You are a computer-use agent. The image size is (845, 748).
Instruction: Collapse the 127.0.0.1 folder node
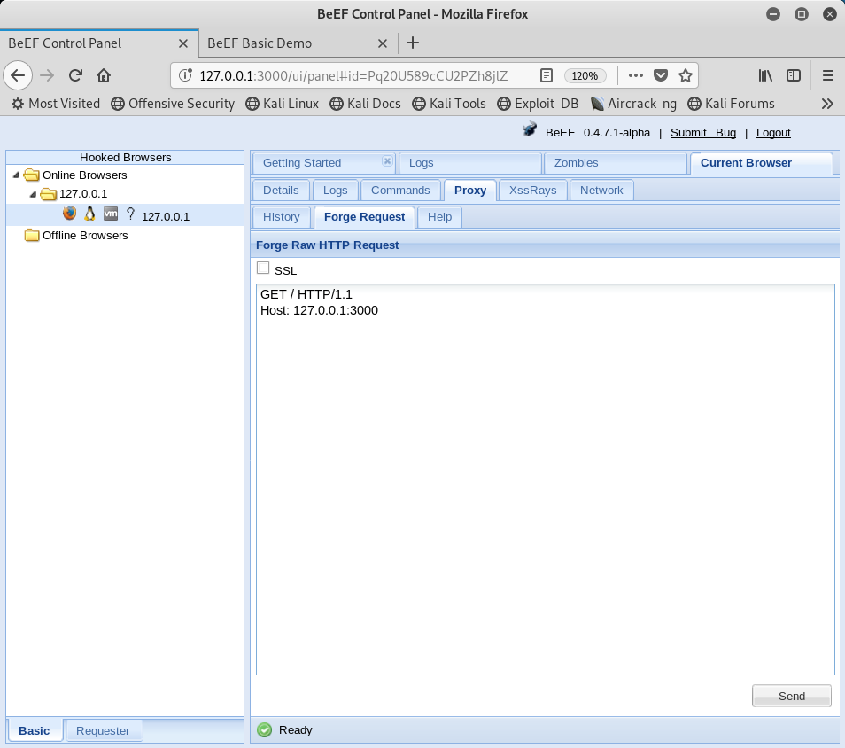tap(33, 193)
